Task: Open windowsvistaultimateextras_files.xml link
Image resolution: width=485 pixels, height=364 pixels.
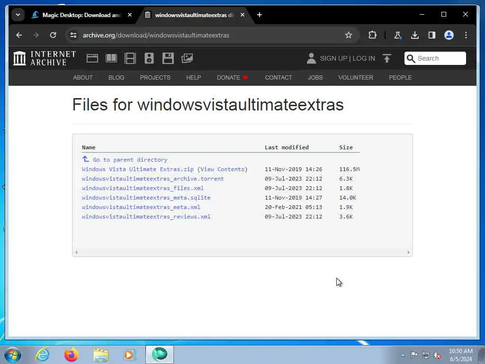Action: [143, 188]
